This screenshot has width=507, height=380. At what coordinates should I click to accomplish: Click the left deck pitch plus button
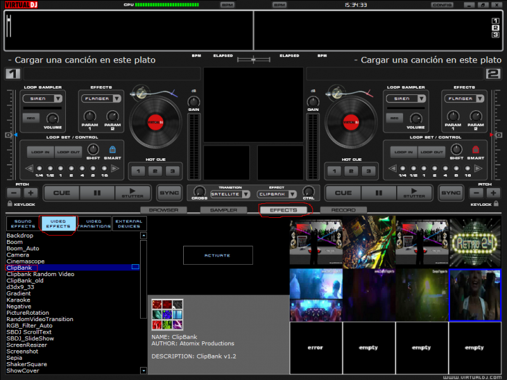click(31, 193)
